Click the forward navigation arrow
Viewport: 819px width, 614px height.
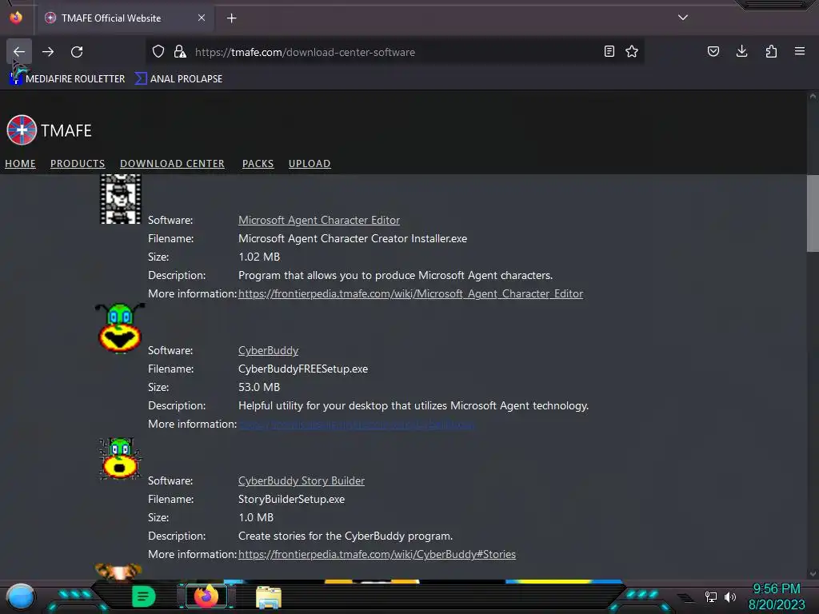pos(48,52)
